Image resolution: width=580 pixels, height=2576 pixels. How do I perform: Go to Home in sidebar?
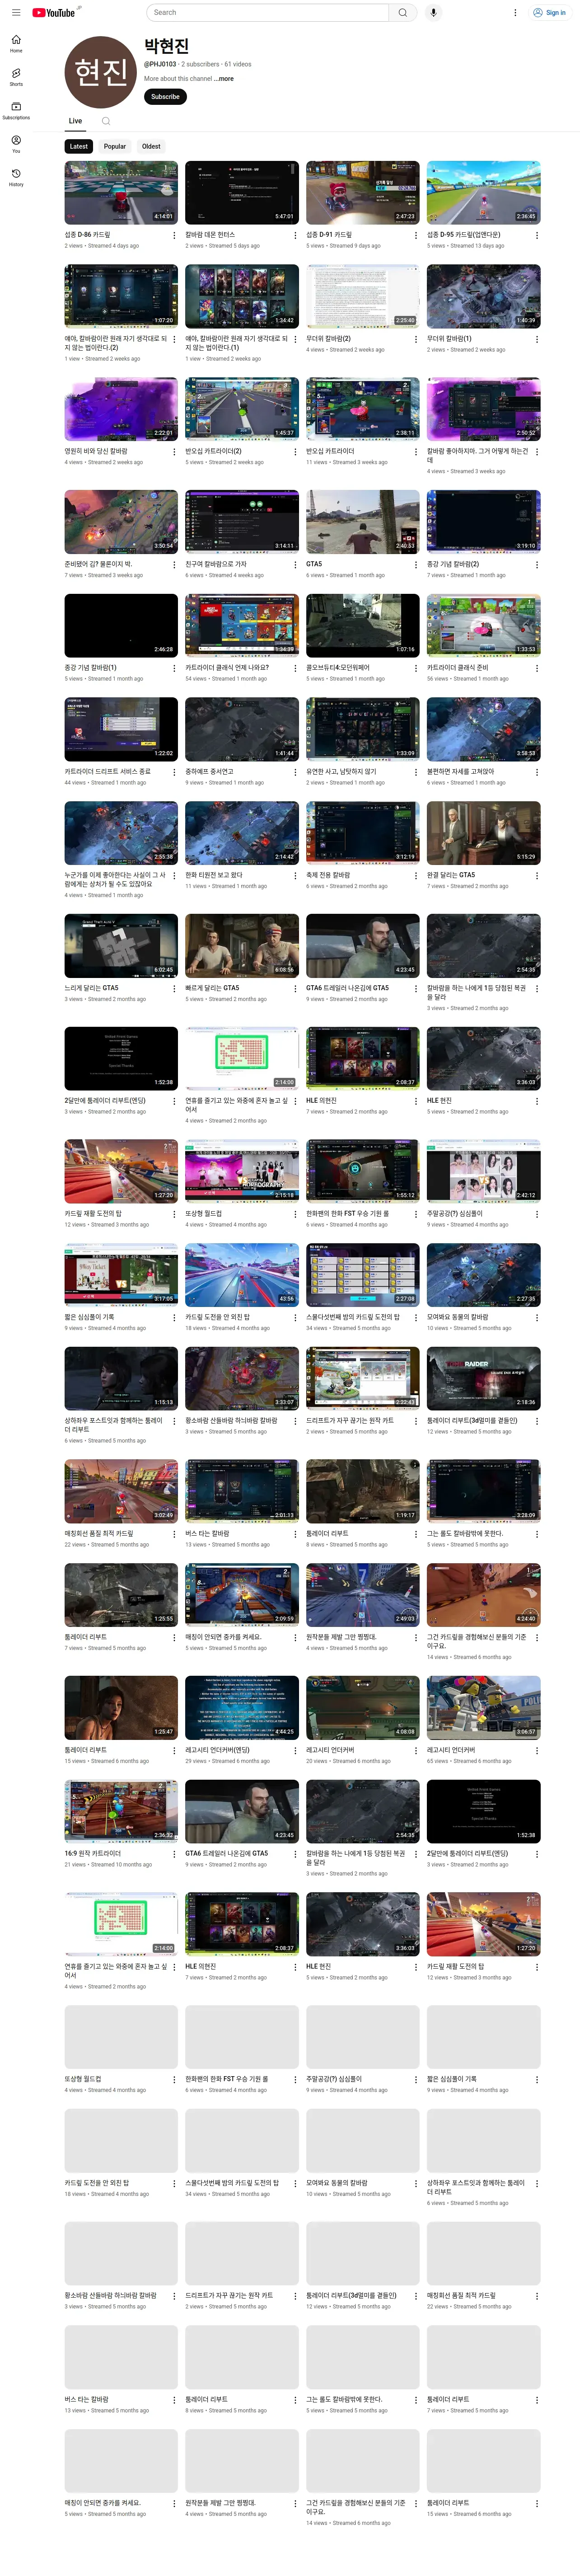click(16, 44)
